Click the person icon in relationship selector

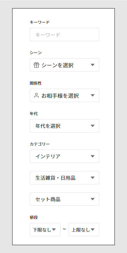(36, 95)
